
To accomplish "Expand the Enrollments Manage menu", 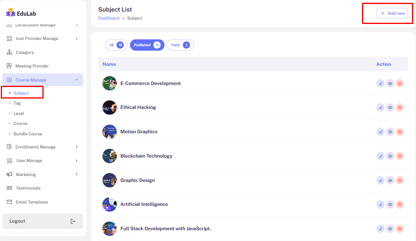I will (x=76, y=147).
